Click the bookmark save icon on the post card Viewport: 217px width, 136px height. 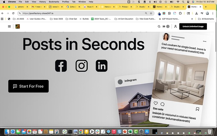pyautogui.click(x=198, y=109)
